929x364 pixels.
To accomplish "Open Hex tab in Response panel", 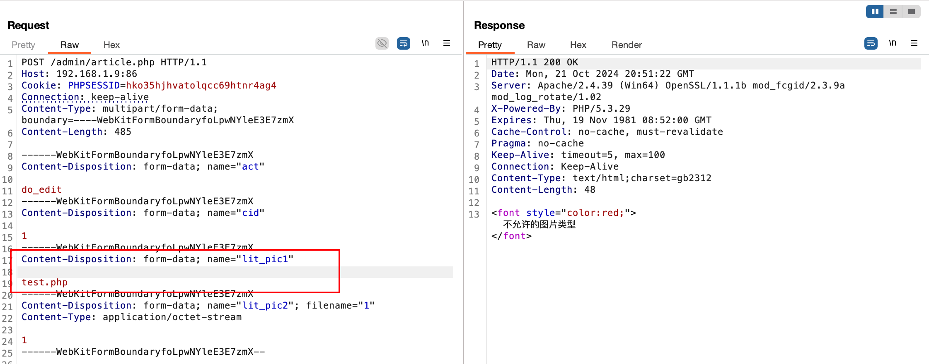I will 578,45.
